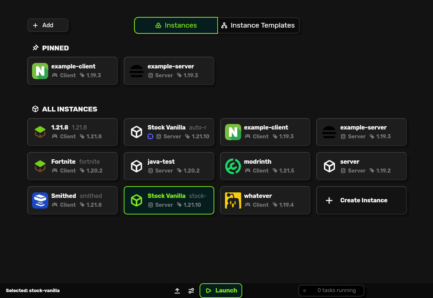The image size is (433, 298).
Task: Click the green cube icon on selected Stock Vanilla
Action: click(136, 200)
